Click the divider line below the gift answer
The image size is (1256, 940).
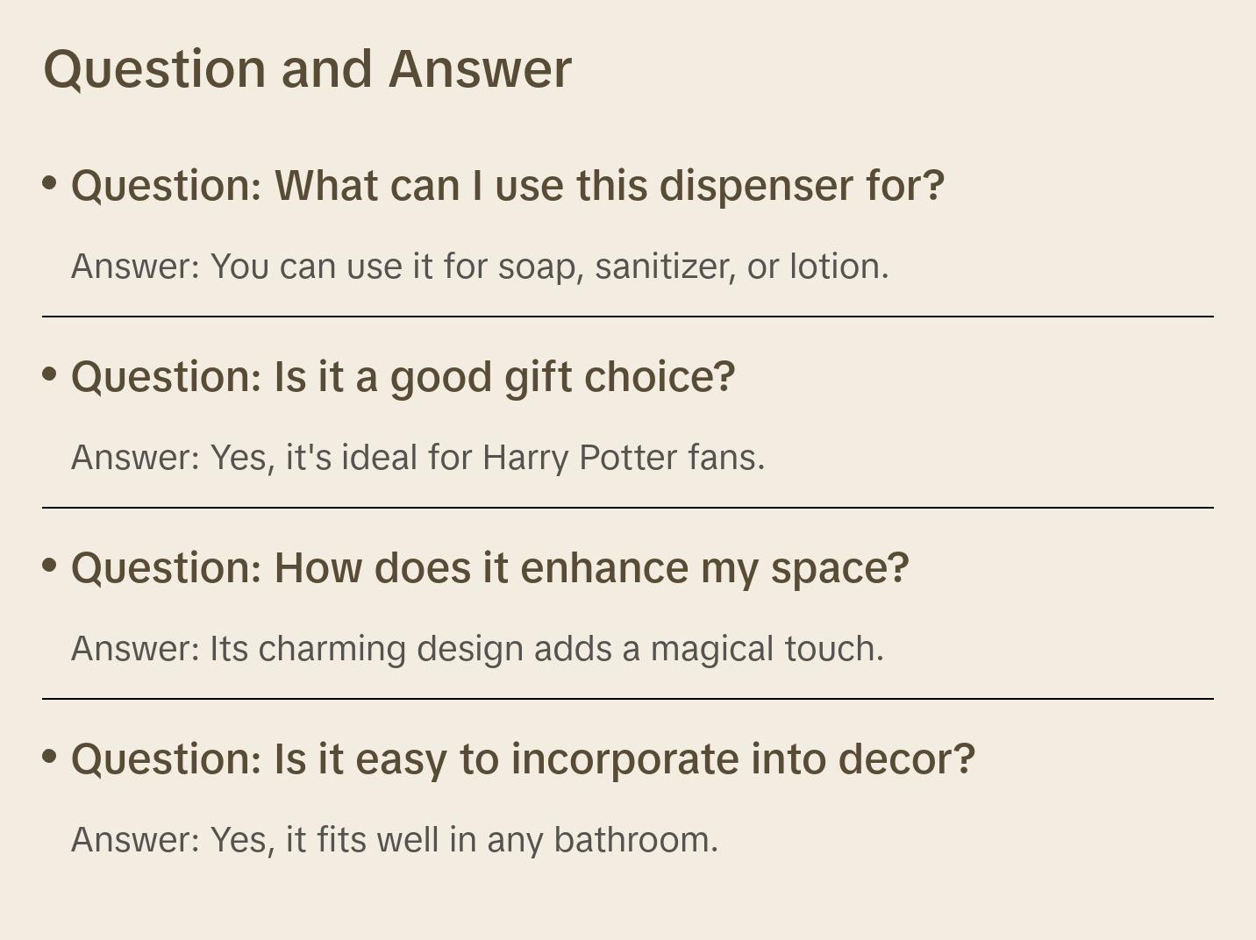(x=628, y=508)
